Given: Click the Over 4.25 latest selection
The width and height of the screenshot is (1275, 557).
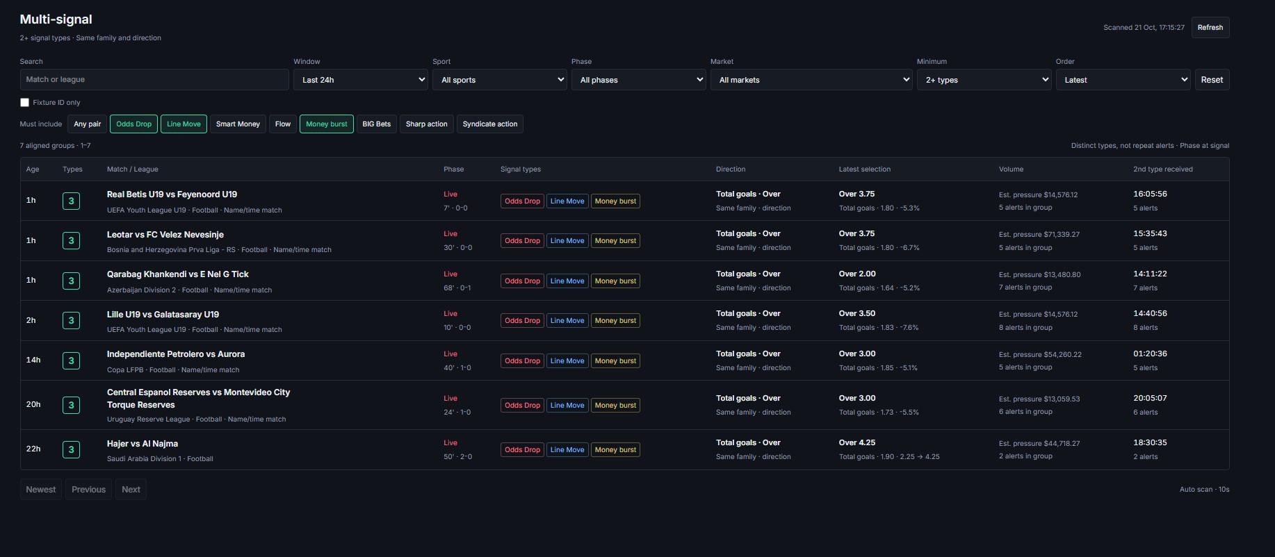Looking at the screenshot, I should point(857,443).
